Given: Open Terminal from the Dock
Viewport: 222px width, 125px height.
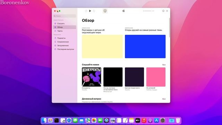Looking at the screenshot, I should [57, 120].
